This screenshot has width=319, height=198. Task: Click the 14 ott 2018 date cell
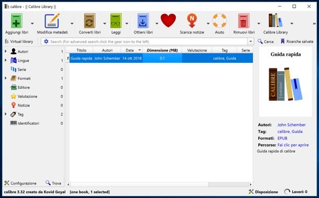[x=132, y=58]
